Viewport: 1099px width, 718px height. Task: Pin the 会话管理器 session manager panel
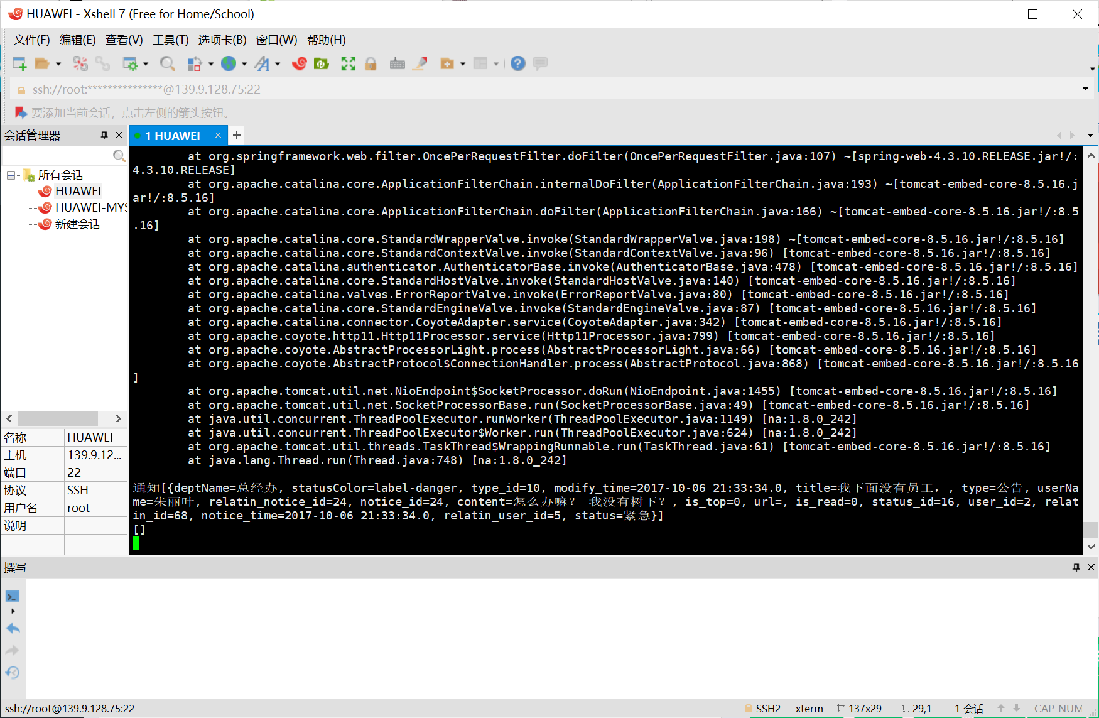click(104, 135)
